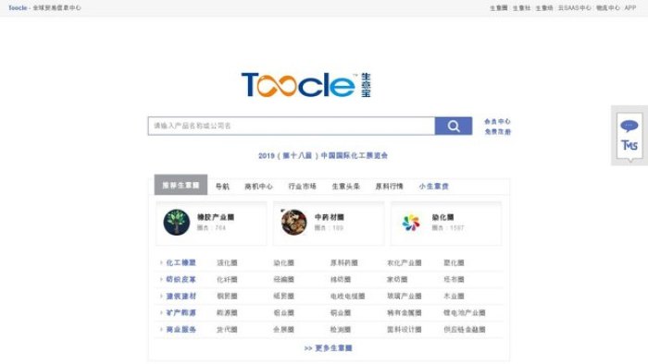Open 化纤圈 in the 纺织皮革 row
The height and width of the screenshot is (364, 648).
[227, 279]
